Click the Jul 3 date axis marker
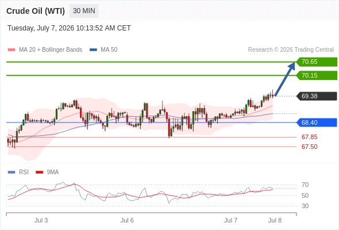This screenshot has height=230, width=339. pos(41,220)
